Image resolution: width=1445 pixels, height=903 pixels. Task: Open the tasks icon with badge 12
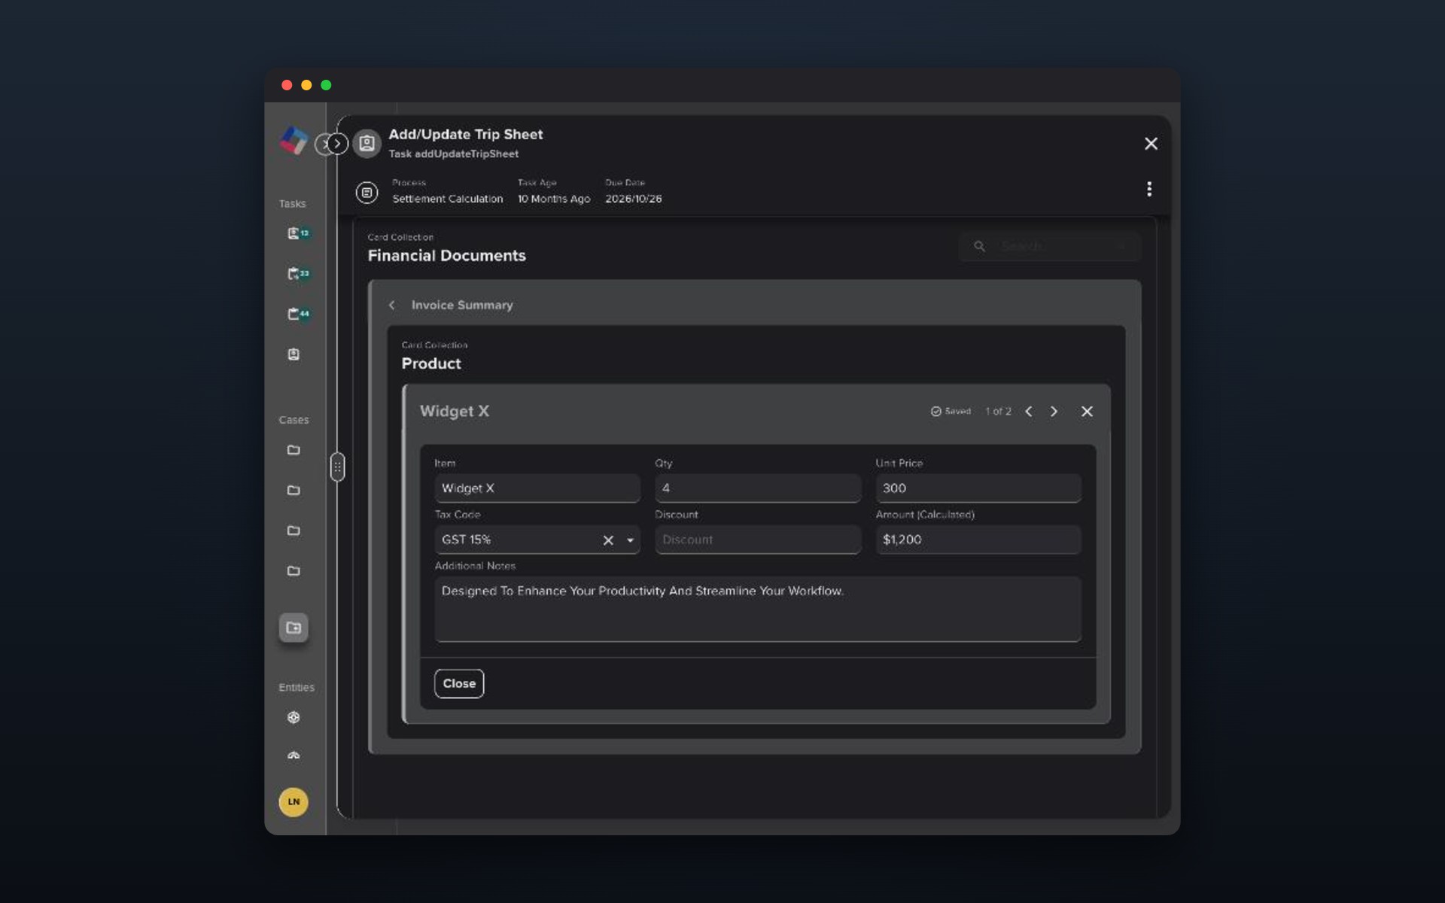click(298, 233)
